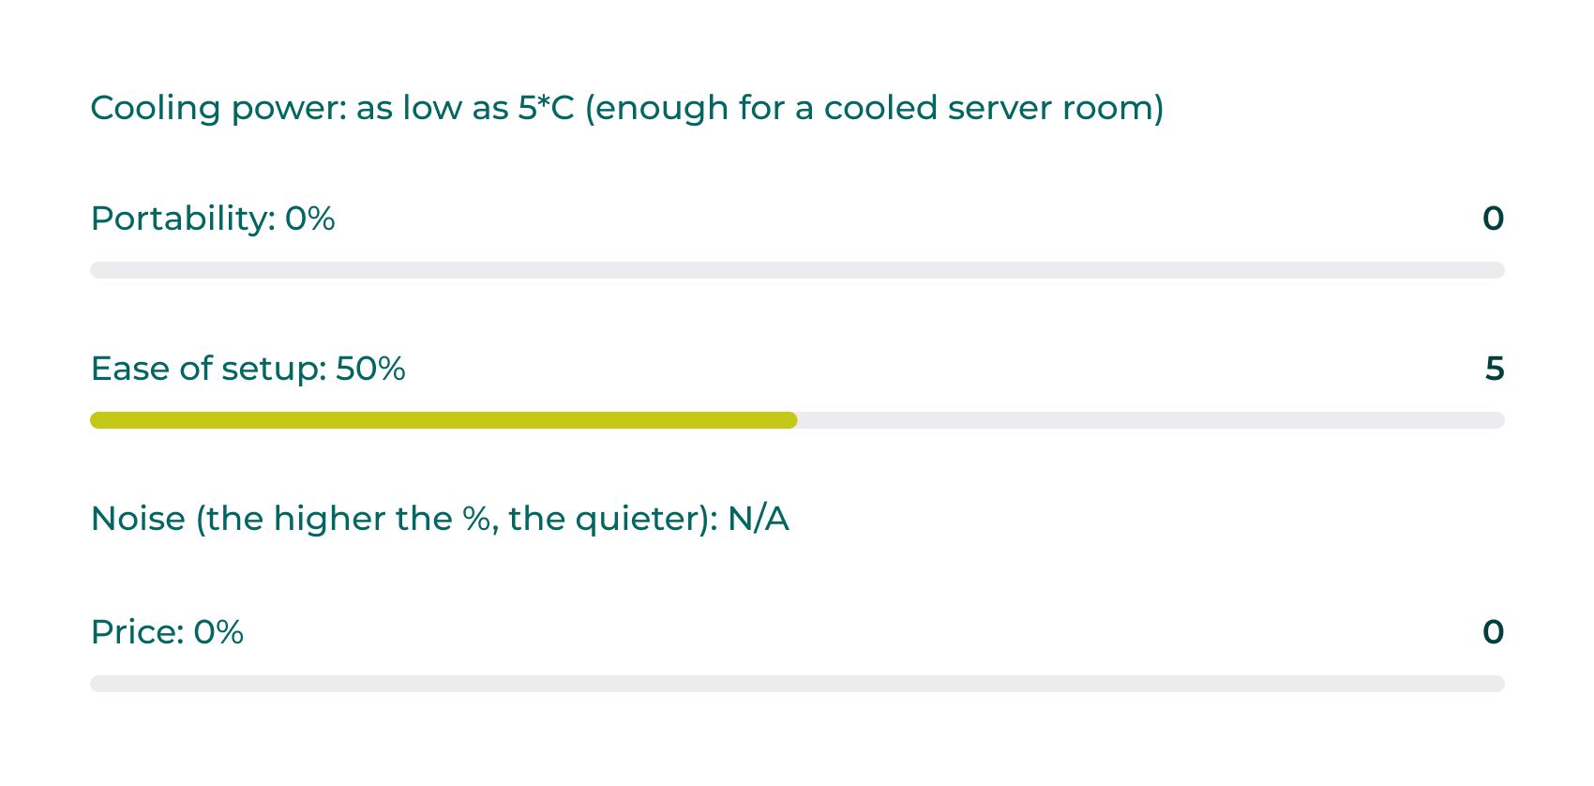The height and width of the screenshot is (786, 1594).
Task: Click the unfilled gray portion of setup bar
Action: (1151, 420)
